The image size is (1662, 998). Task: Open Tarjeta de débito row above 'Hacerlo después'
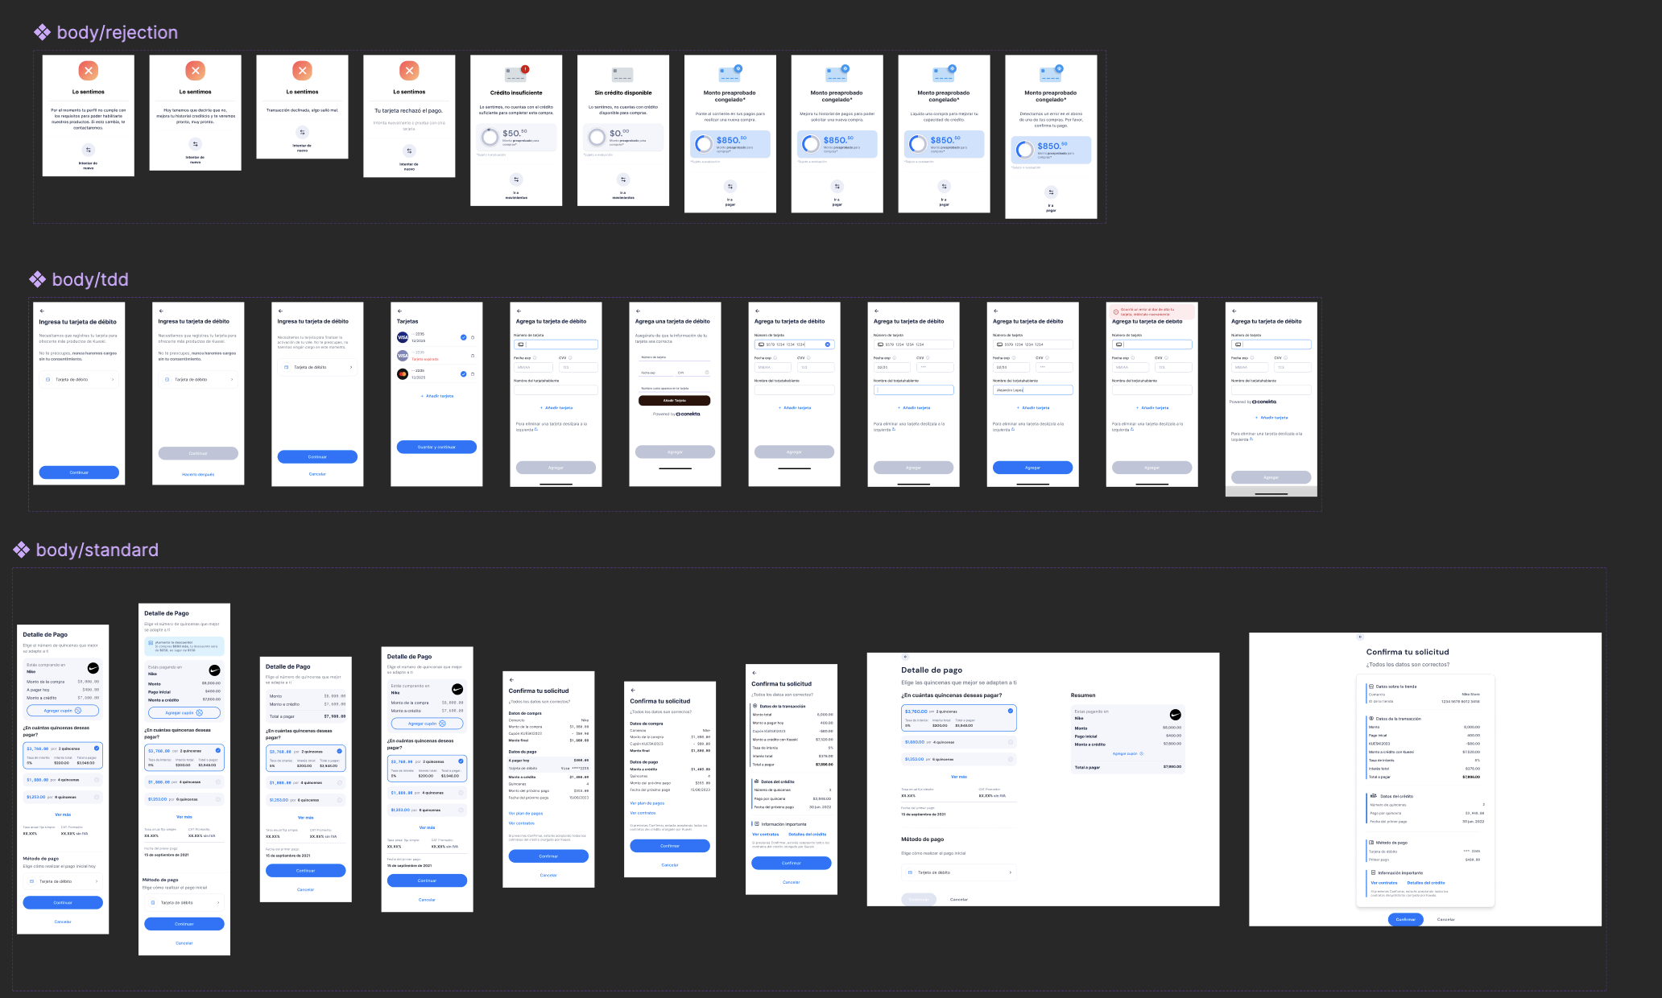pyautogui.click(x=198, y=379)
